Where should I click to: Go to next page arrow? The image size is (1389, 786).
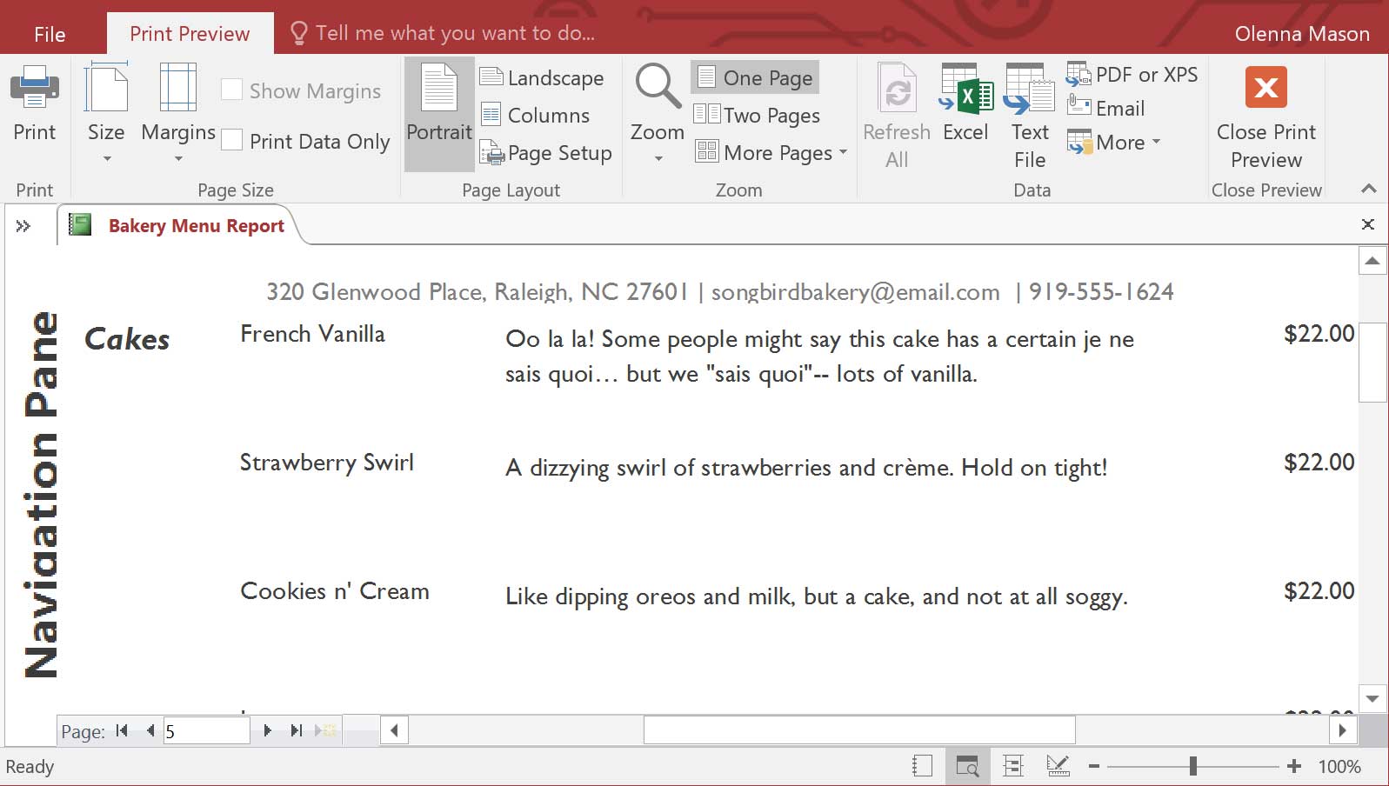[267, 731]
